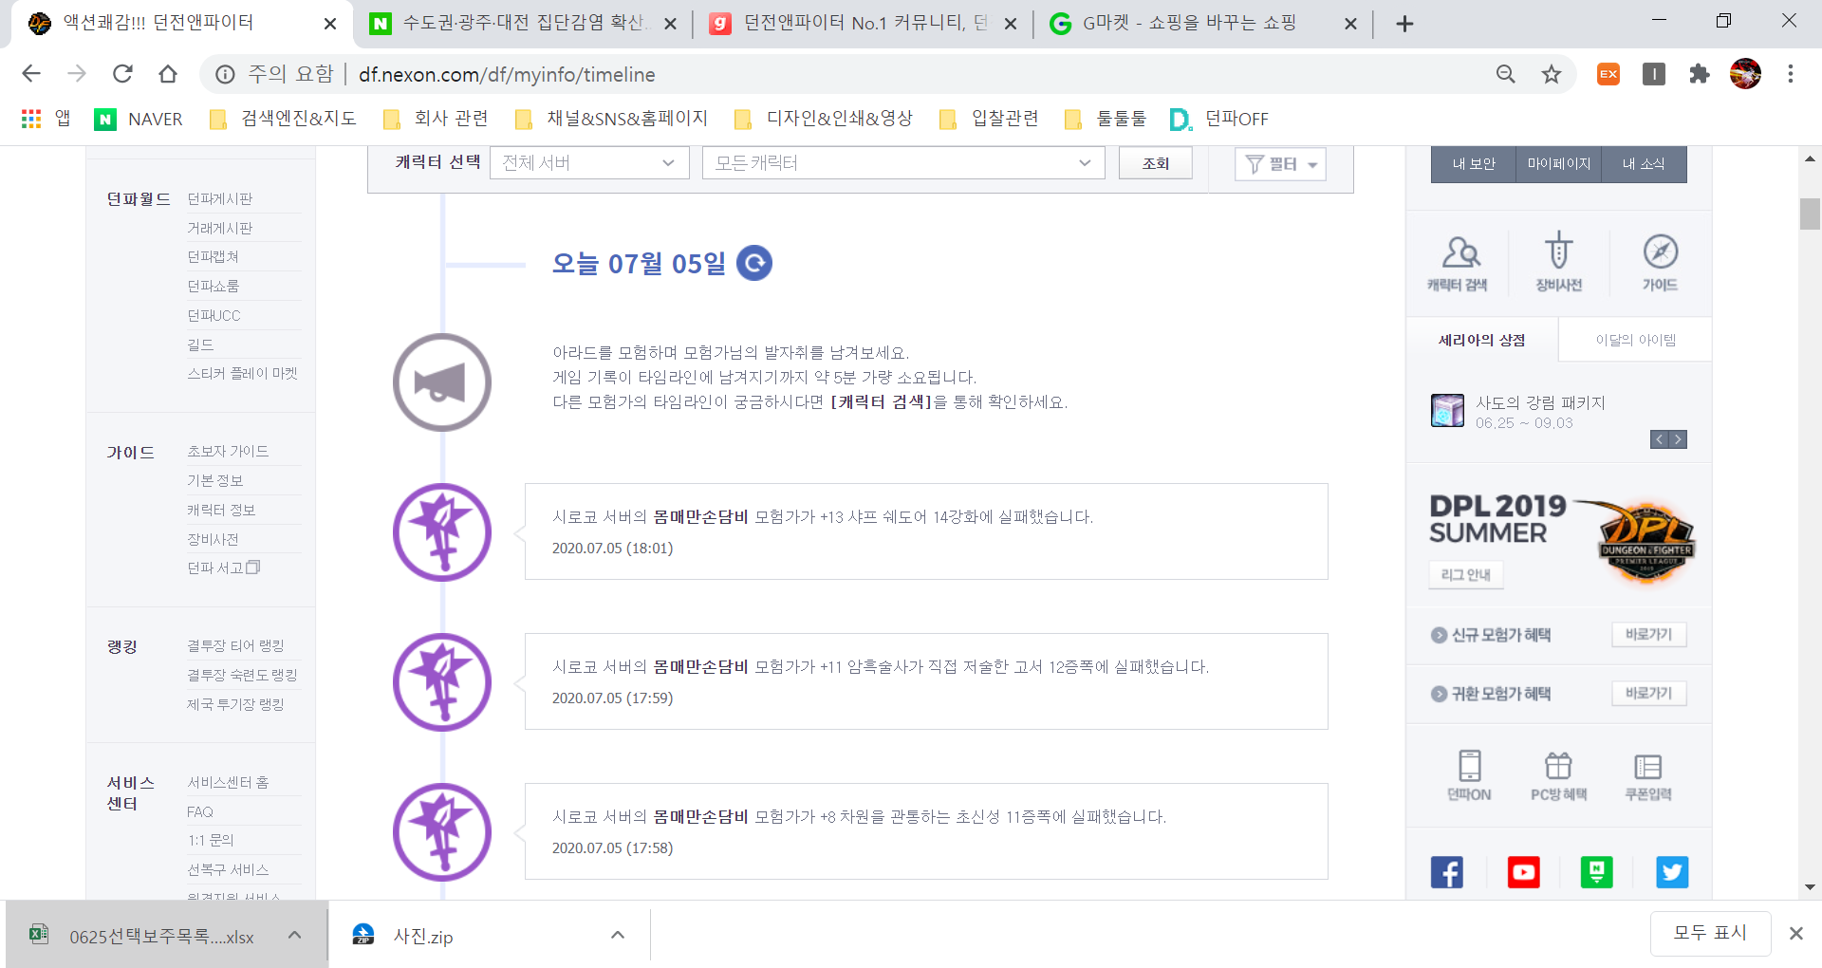Screen dimensions: 1822x968
Task: Open the zoom magnifier icon in address bar
Action: pos(1506,74)
